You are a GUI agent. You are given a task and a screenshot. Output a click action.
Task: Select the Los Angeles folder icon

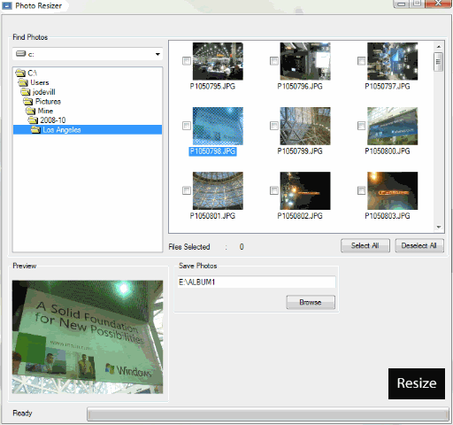click(x=35, y=129)
